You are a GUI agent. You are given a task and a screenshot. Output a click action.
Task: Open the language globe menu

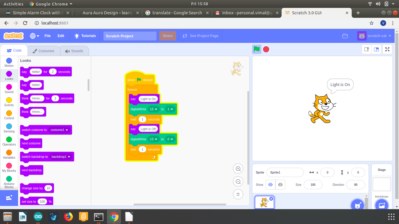pyautogui.click(x=34, y=36)
